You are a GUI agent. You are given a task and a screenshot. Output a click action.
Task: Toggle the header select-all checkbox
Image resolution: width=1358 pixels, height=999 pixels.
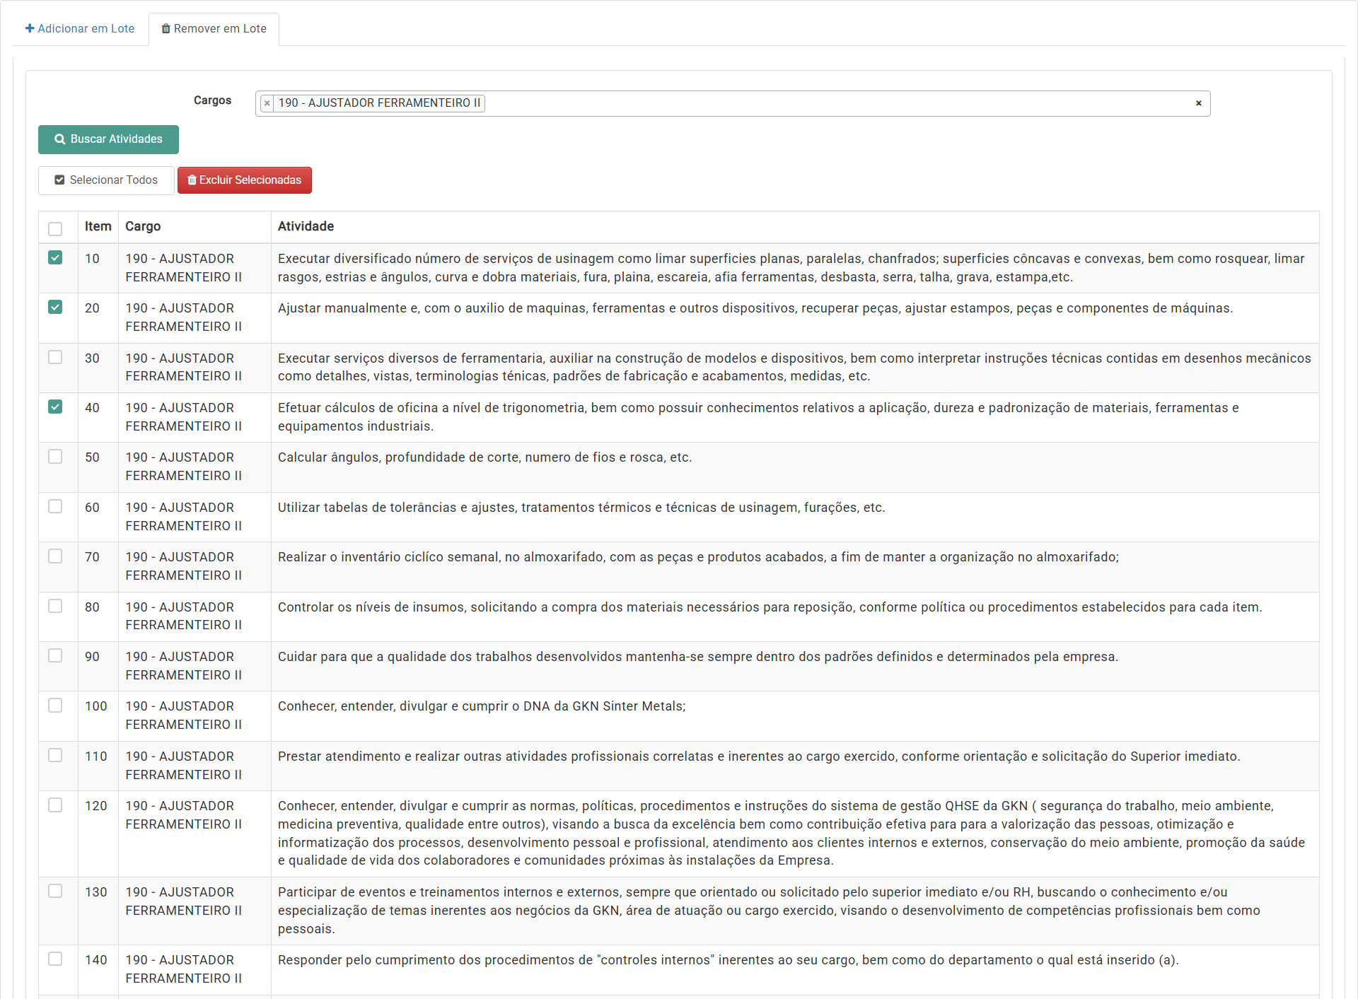pos(55,229)
